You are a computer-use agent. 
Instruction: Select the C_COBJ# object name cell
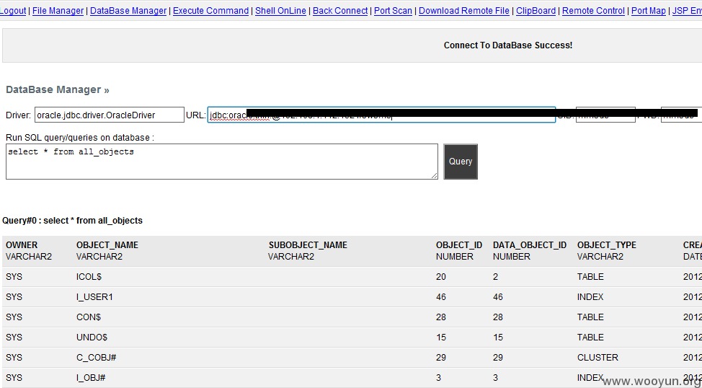pos(97,358)
